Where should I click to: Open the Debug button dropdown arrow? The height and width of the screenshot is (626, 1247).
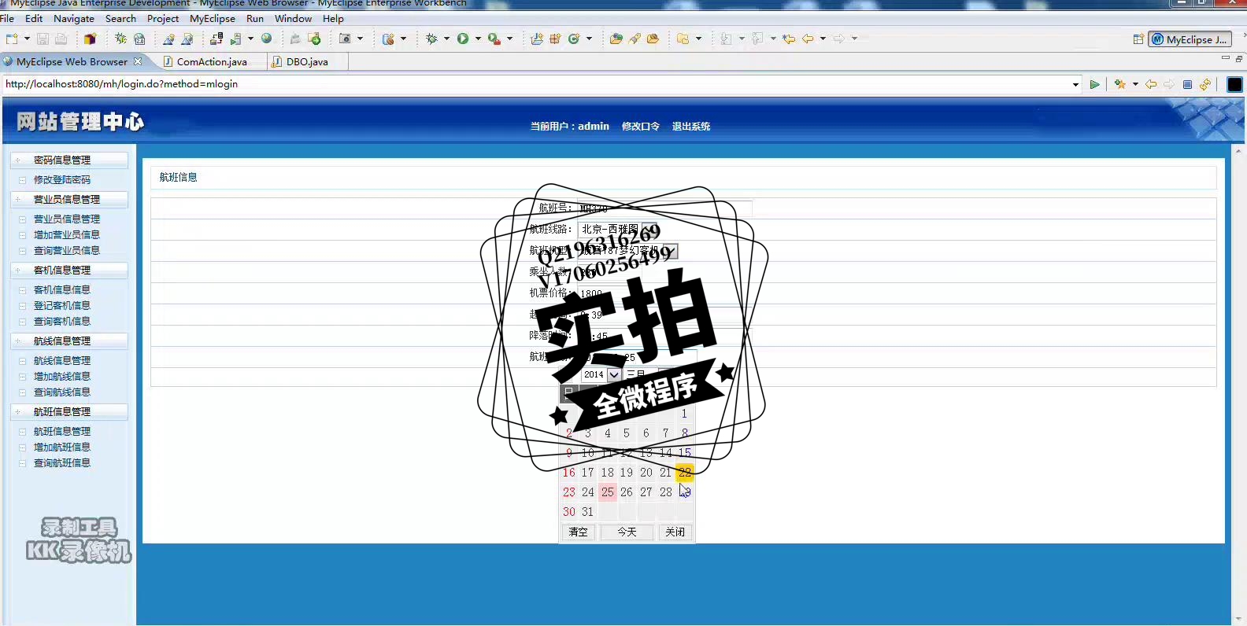pos(446,39)
